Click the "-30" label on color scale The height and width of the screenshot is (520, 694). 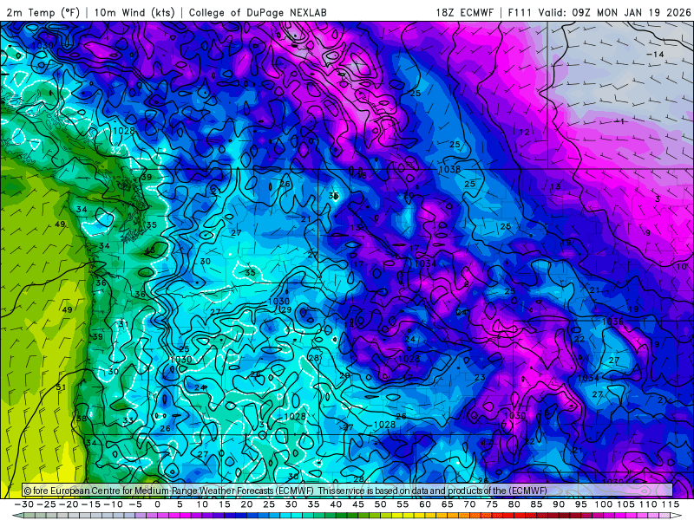point(24,504)
